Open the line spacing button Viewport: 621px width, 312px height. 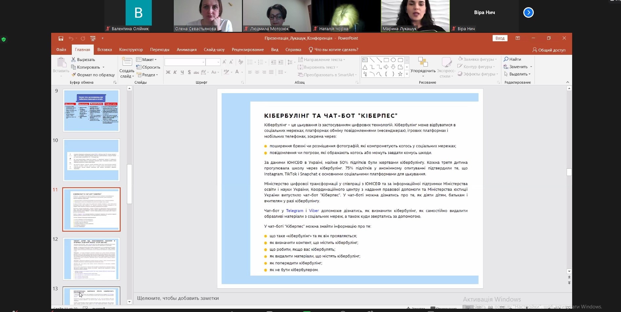290,62
